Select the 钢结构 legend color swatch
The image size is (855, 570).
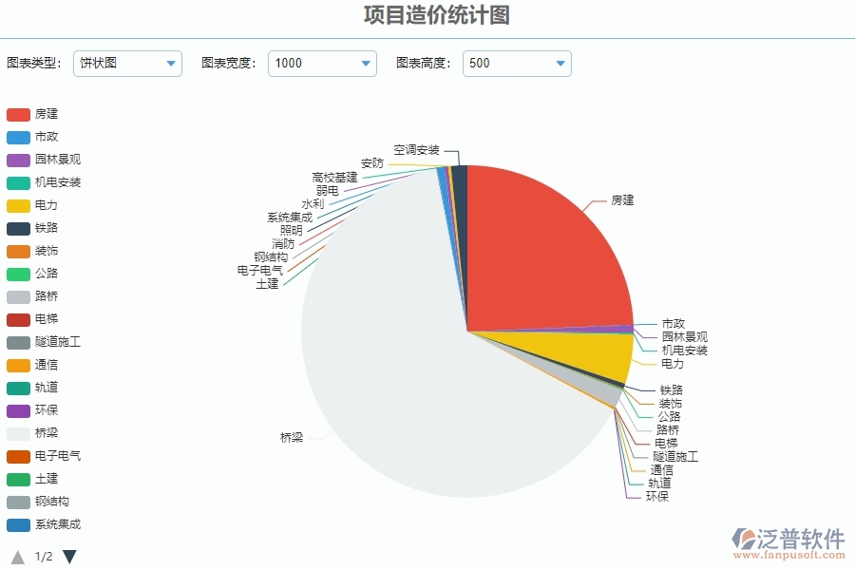point(19,501)
